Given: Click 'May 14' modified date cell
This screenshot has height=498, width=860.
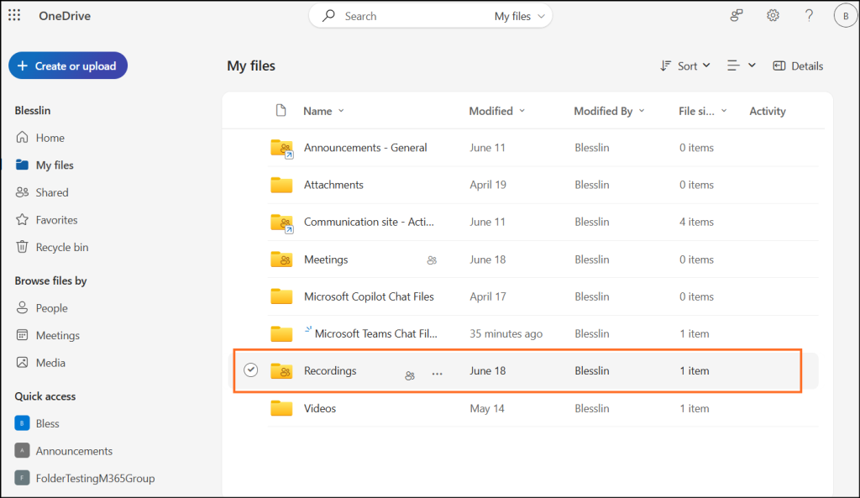Looking at the screenshot, I should click(x=487, y=408).
